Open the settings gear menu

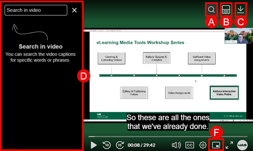[203, 145]
